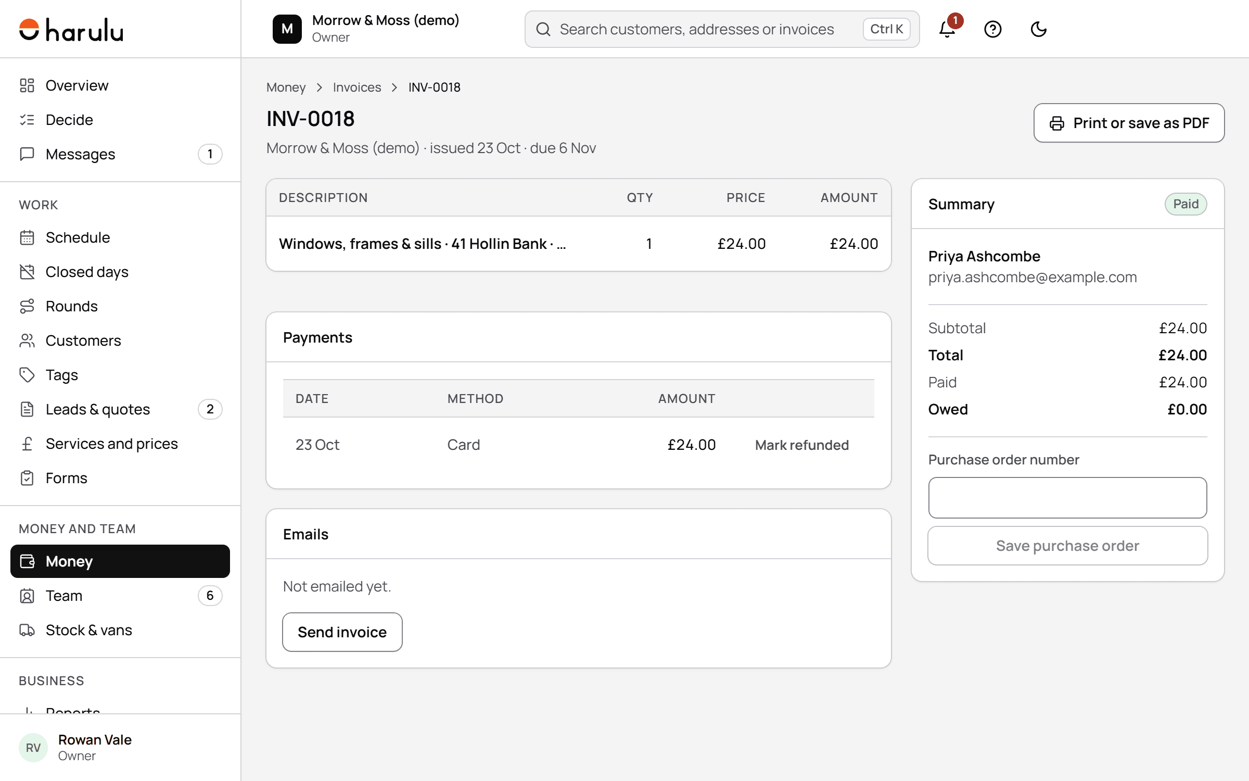
Task: Click Save purchase order button
Action: click(x=1067, y=546)
